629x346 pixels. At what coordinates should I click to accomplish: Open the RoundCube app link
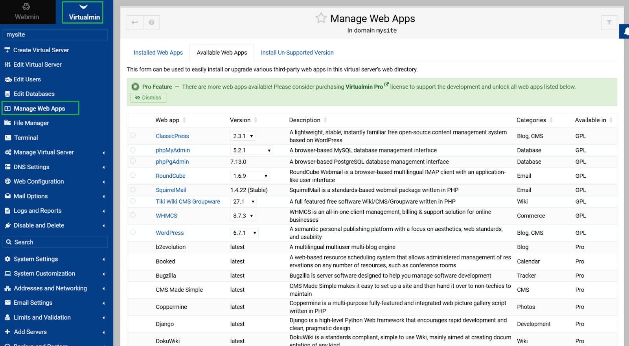pos(171,176)
